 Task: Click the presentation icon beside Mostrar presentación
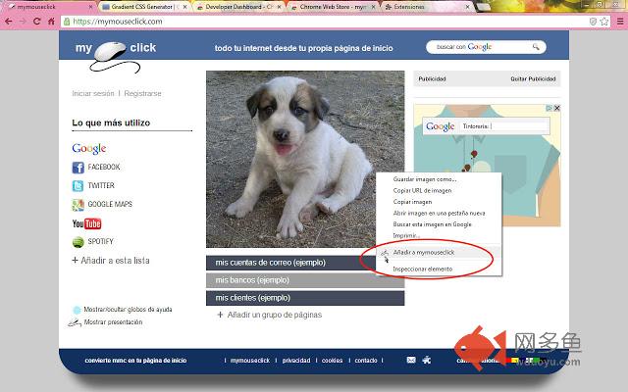(75, 322)
